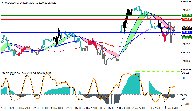Select the 2634.83 blue price label
Image resolution: width=193 pixels, height=111 pixels.
click(x=187, y=32)
